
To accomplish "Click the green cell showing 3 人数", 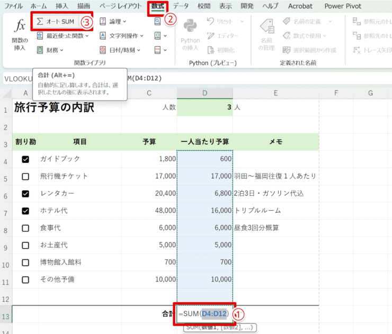I will coord(205,107).
